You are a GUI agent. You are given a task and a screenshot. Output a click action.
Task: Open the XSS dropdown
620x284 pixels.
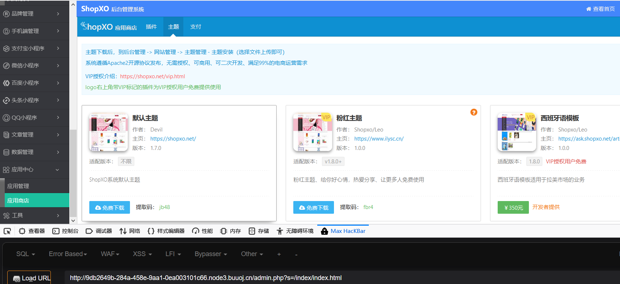(142, 254)
